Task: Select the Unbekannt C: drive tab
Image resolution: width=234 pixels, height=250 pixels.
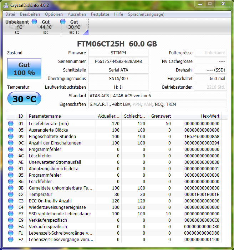Action: [17, 27]
